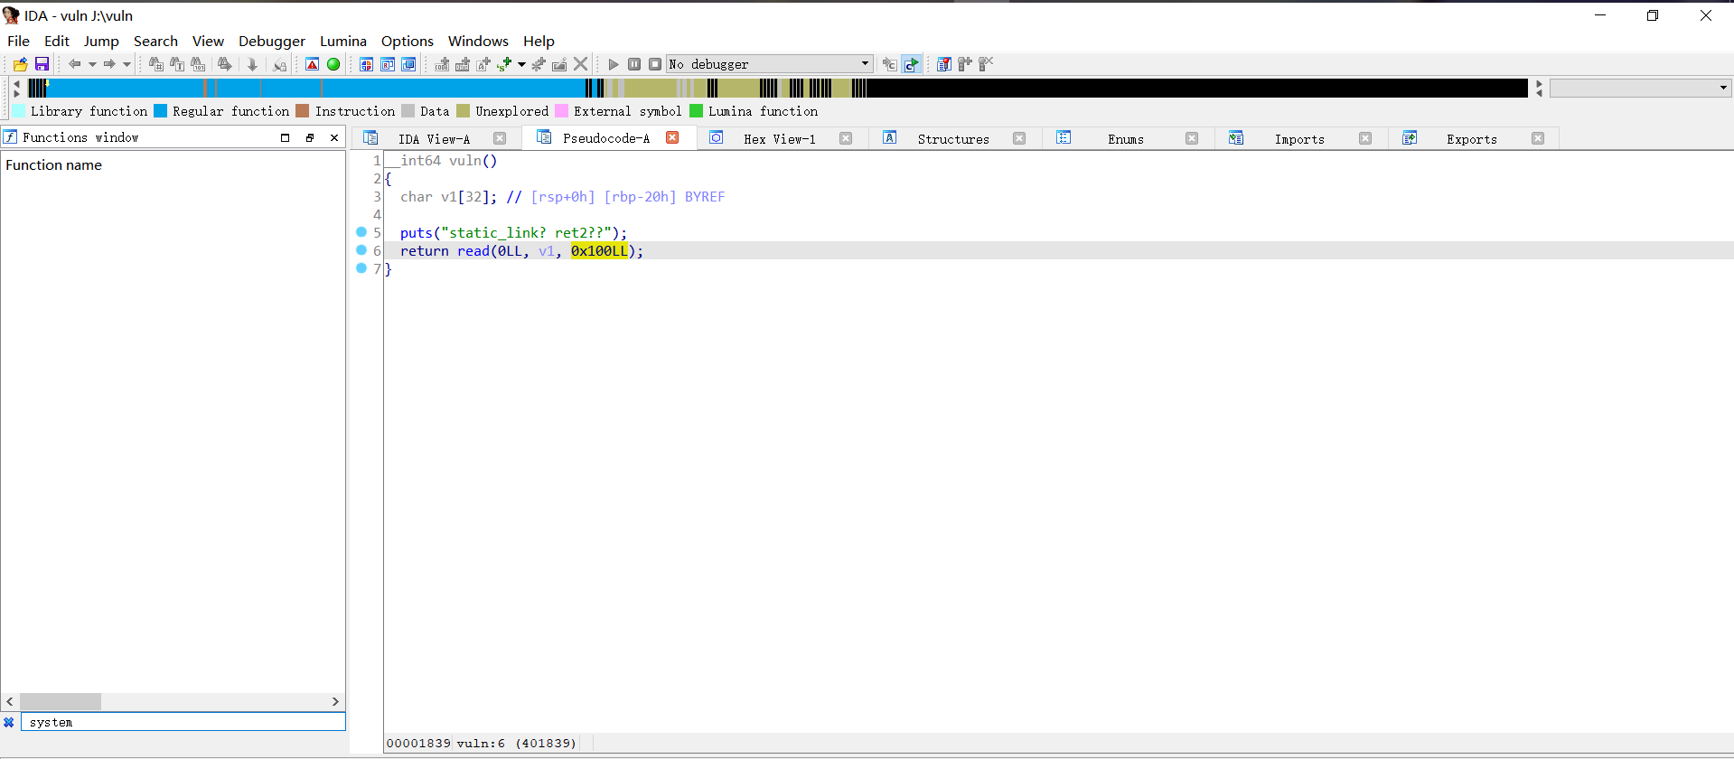The width and height of the screenshot is (1734, 759).
Task: Open the Lumina menu
Action: pos(342,41)
